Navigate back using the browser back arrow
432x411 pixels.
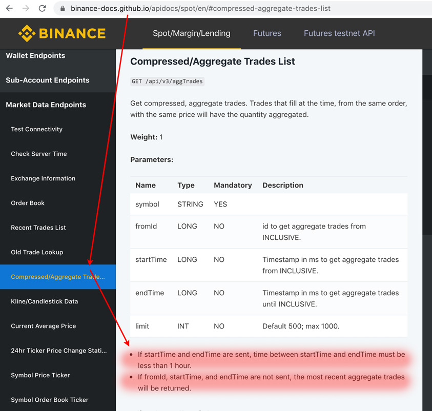pos(8,8)
